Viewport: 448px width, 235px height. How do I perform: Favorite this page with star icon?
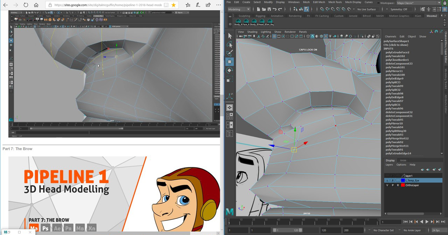[174, 5]
